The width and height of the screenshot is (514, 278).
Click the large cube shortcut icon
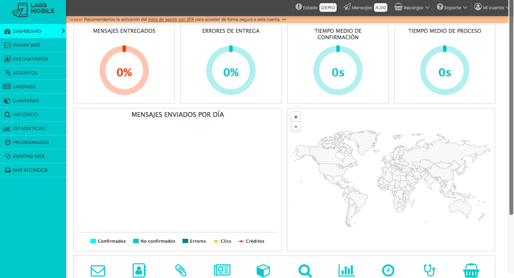263,271
